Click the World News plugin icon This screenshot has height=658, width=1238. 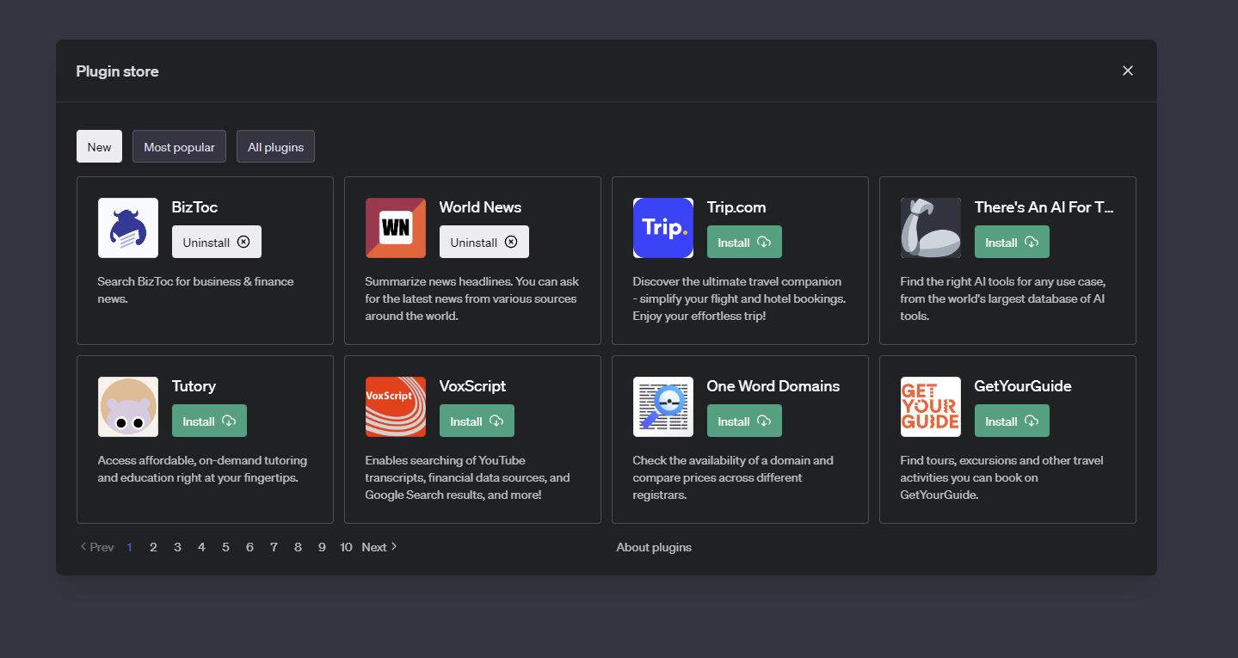click(x=395, y=227)
